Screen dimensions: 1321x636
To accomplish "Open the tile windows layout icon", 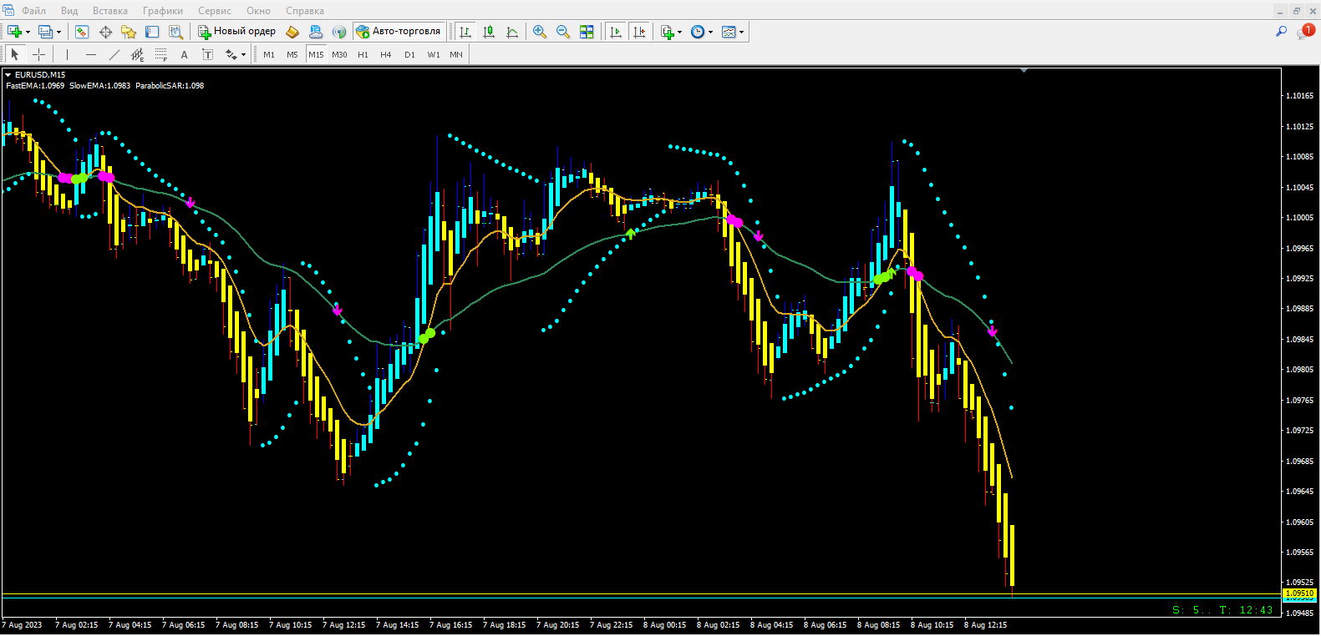I will [587, 32].
